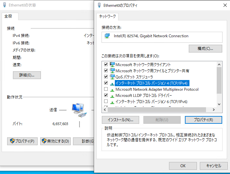The height and width of the screenshot is (174, 230).
Task: Select the ネットワーク tab
Action: tap(107, 16)
